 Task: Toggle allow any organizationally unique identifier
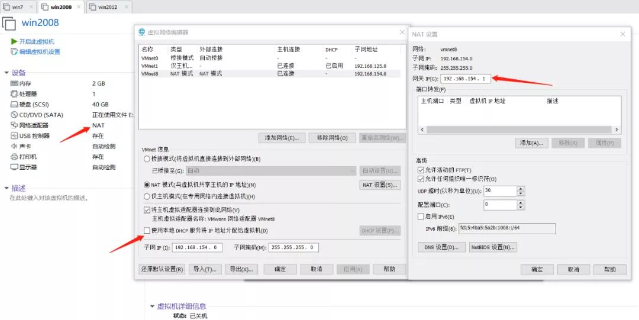(421, 179)
